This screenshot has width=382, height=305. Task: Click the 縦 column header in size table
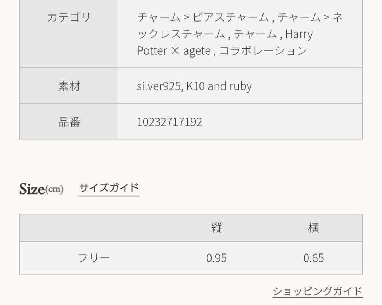pyautogui.click(x=216, y=228)
